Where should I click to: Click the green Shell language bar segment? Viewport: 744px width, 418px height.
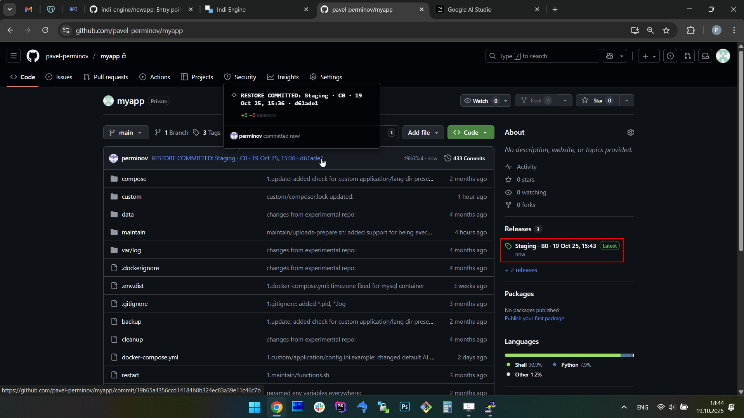562,356
